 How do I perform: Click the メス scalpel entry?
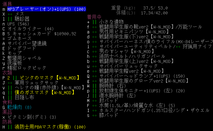tap(19, 14)
